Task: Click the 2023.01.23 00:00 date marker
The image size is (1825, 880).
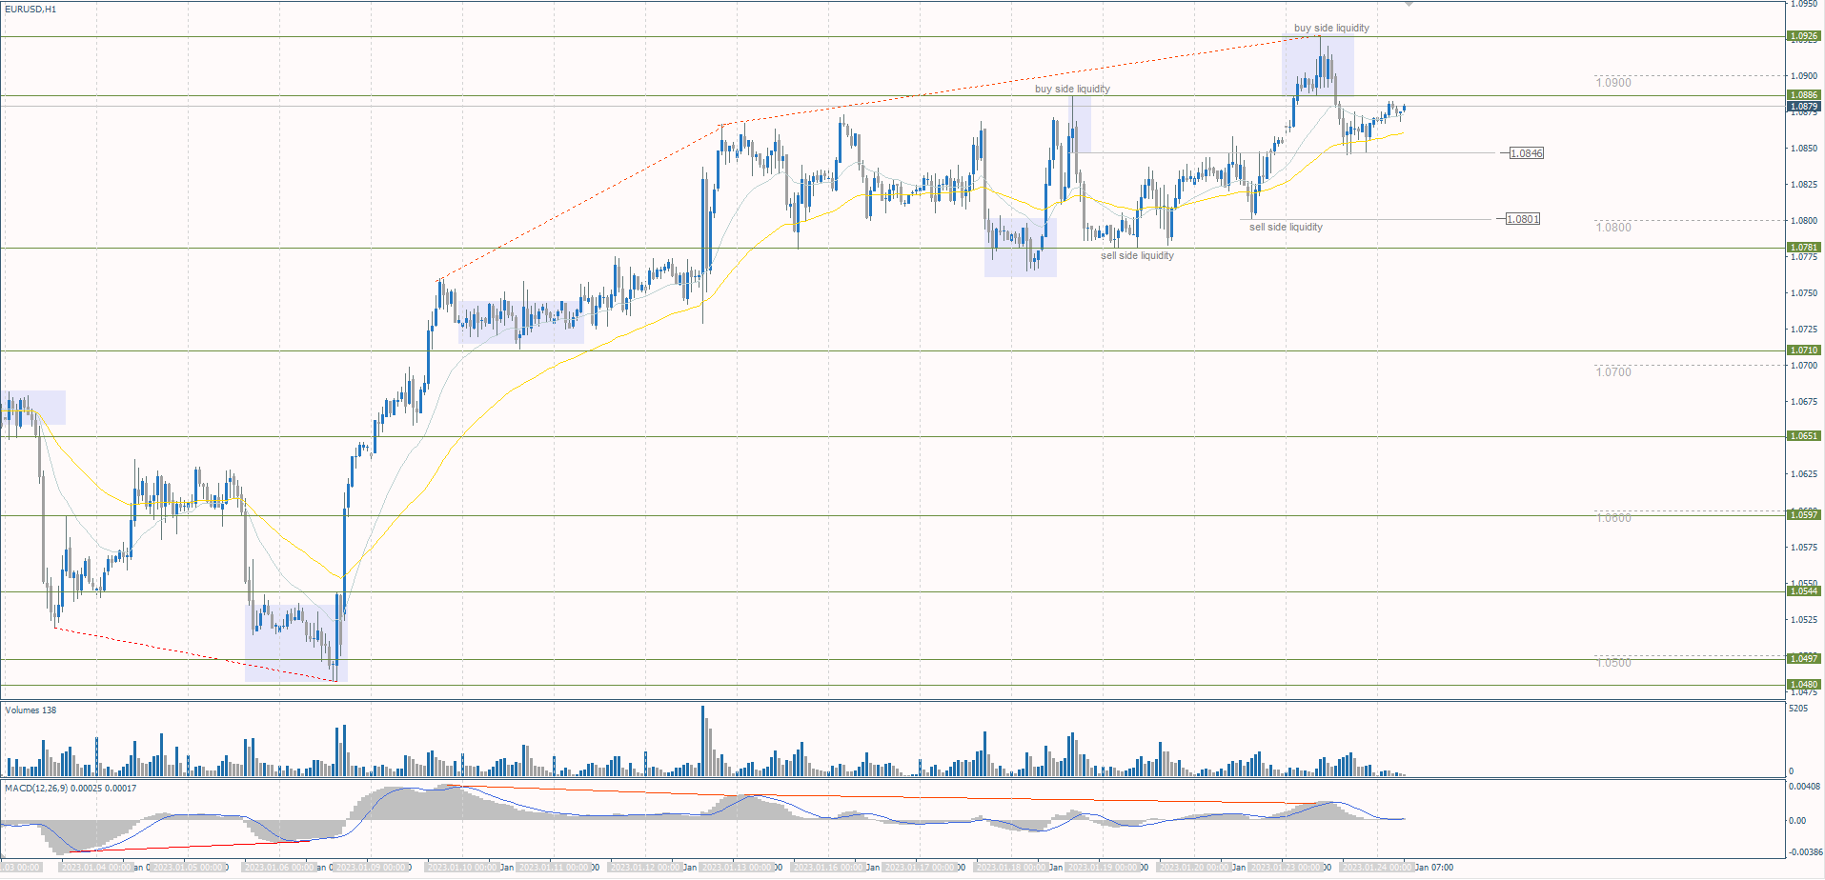Action: [1287, 868]
